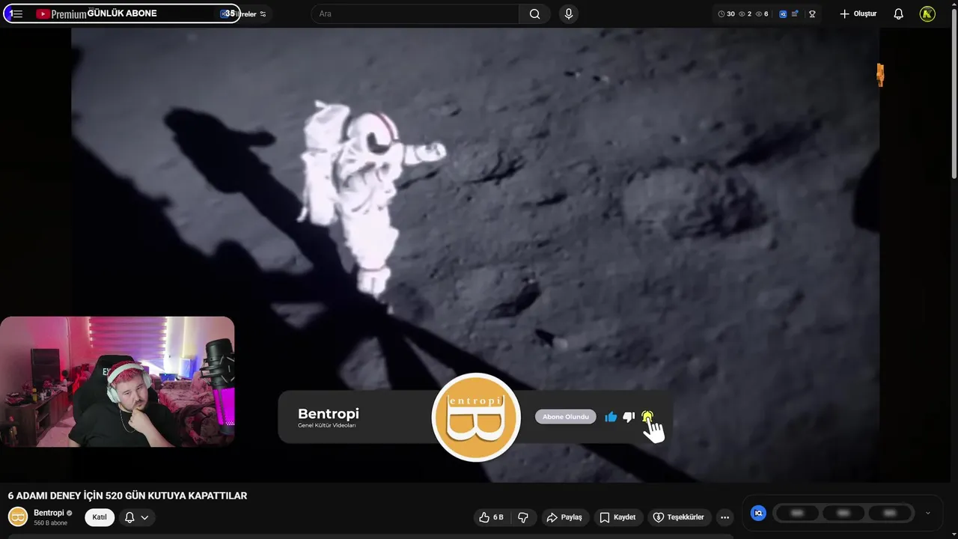The height and width of the screenshot is (539, 958).
Task: Start voice search with microphone
Action: (569, 13)
